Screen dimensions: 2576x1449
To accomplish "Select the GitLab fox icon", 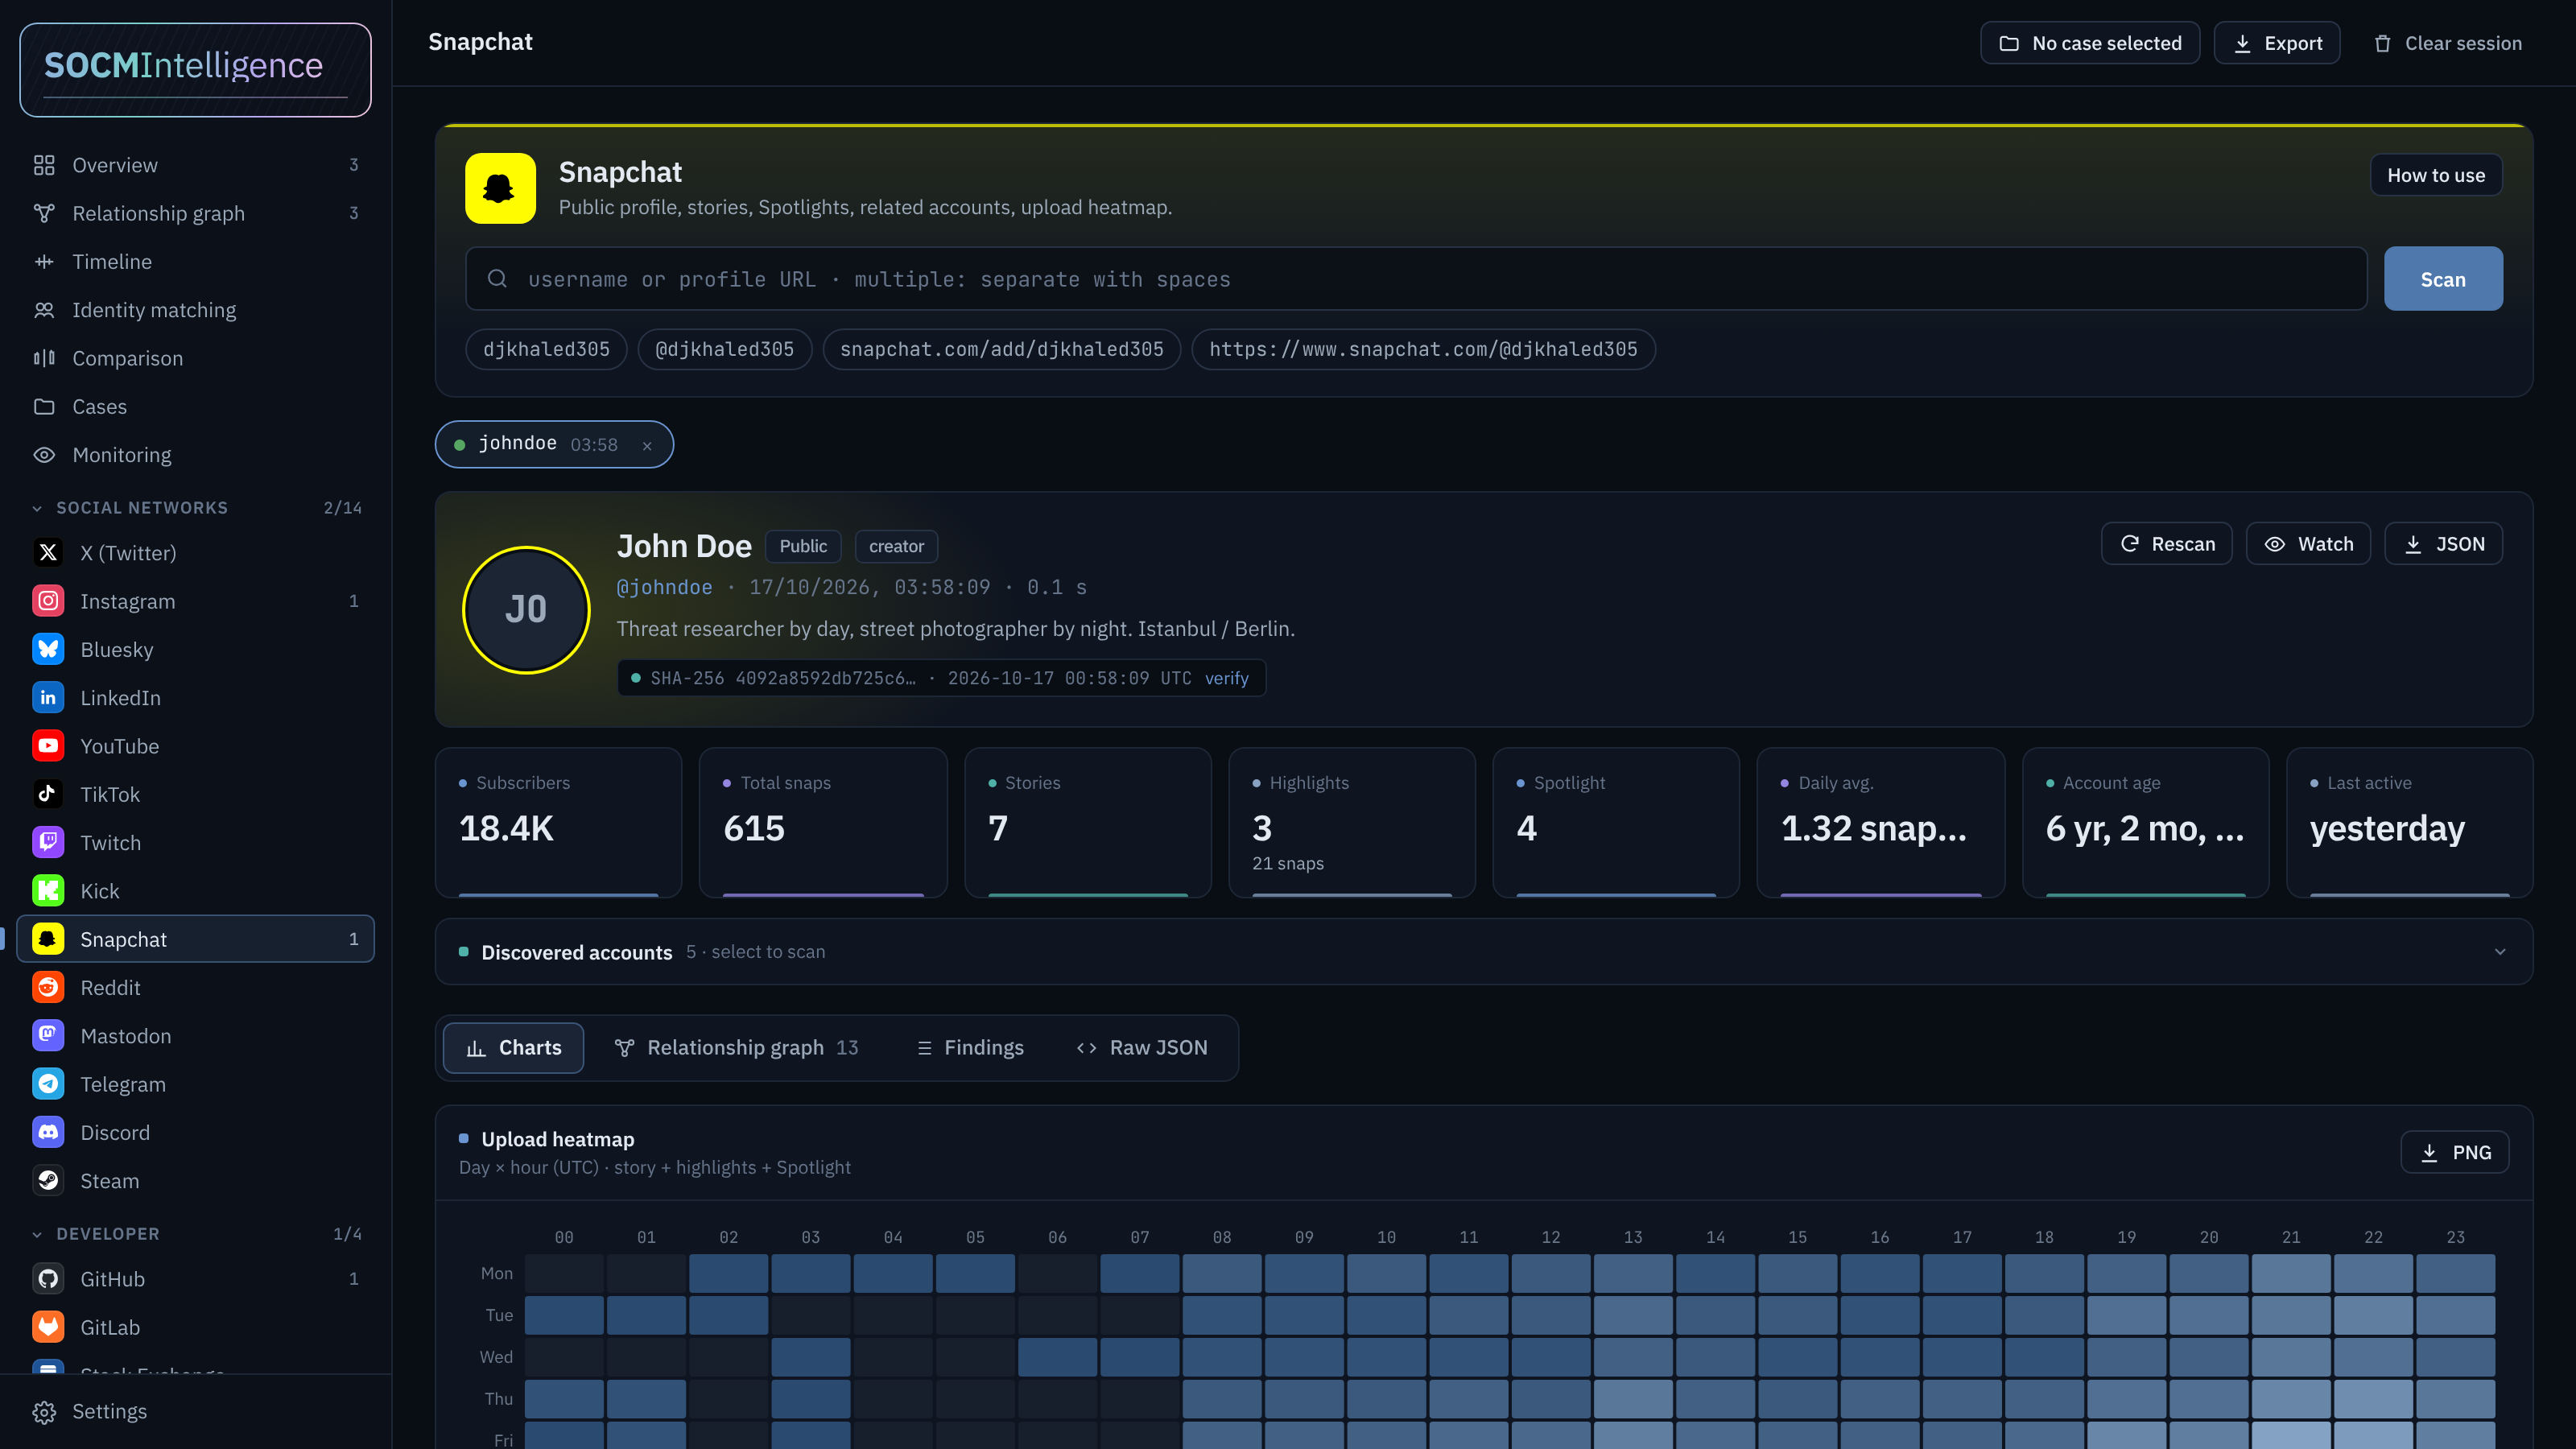I will click(48, 1327).
